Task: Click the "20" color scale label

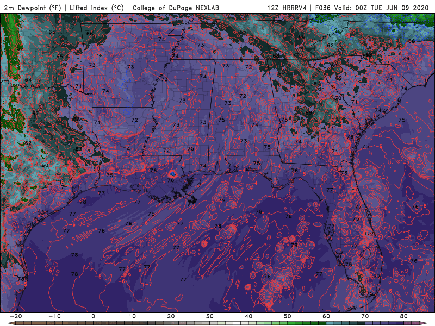Action: pos(171,316)
